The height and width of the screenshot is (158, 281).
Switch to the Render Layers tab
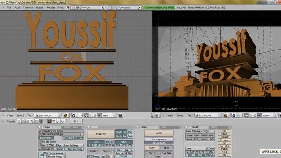click(71, 127)
